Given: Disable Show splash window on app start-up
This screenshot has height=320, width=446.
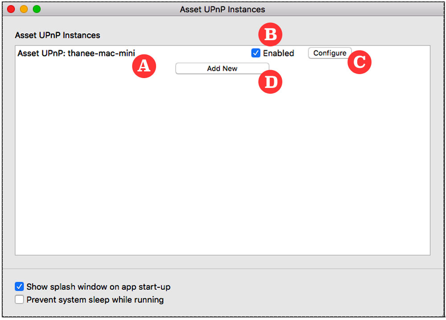Looking at the screenshot, I should point(19,287).
